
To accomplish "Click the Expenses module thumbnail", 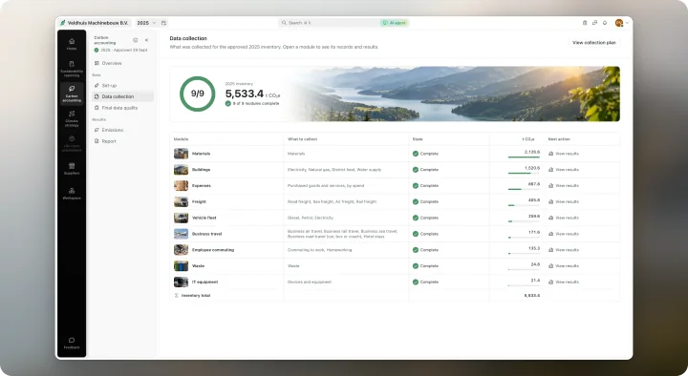I will click(181, 186).
